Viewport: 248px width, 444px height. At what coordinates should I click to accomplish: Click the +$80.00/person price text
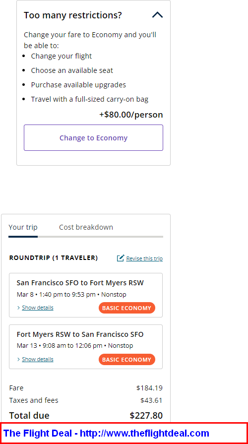(131, 115)
